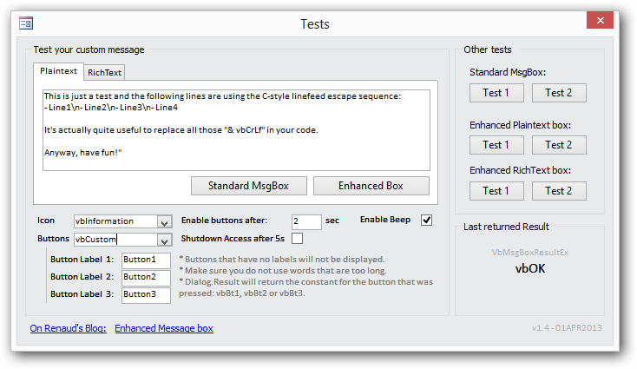The image size is (637, 369).
Task: Open the Enhanced Message box link
Action: click(x=164, y=328)
